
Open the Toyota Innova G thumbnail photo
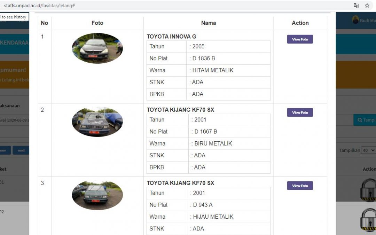pos(97,48)
